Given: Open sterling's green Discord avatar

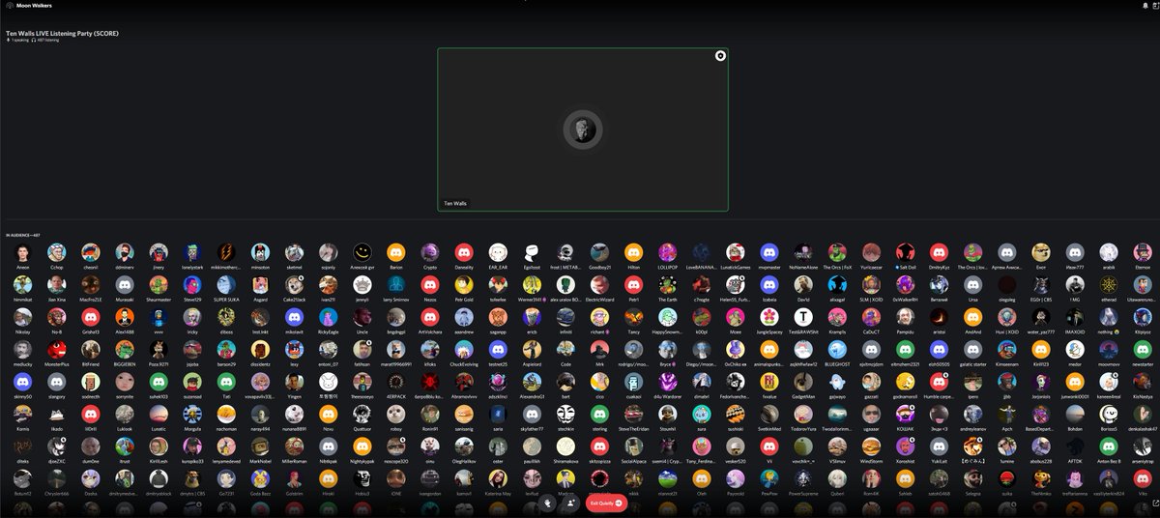Looking at the screenshot, I should click(x=599, y=415).
